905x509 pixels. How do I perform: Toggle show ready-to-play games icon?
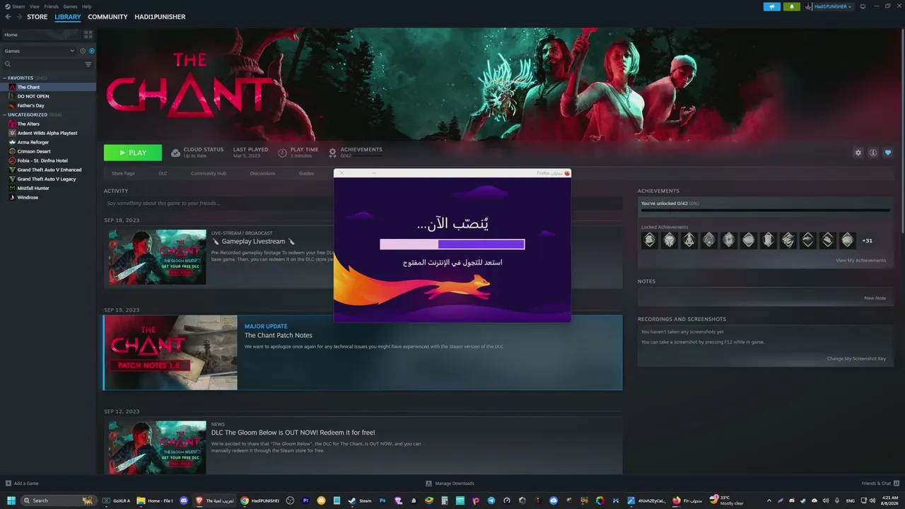(92, 51)
